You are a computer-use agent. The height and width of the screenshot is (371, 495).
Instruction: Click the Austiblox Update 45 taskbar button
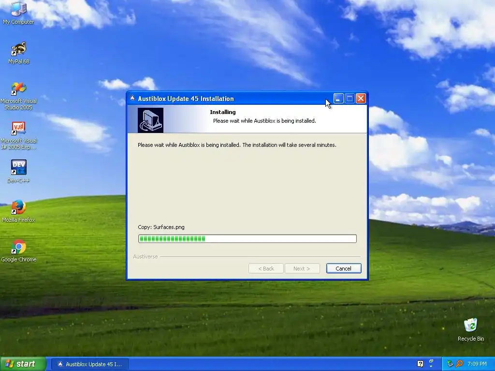coord(90,364)
